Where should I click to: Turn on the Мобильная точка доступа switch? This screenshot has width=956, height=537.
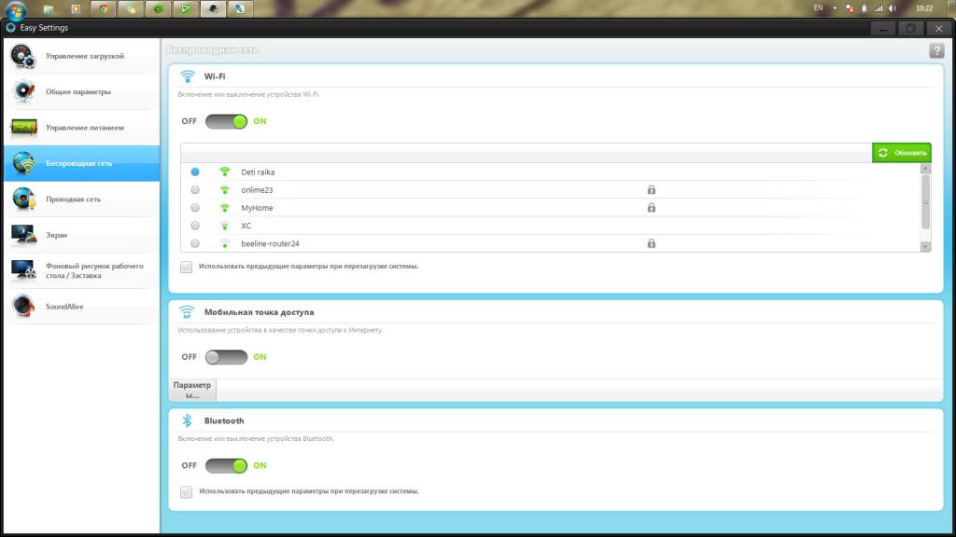(x=226, y=357)
